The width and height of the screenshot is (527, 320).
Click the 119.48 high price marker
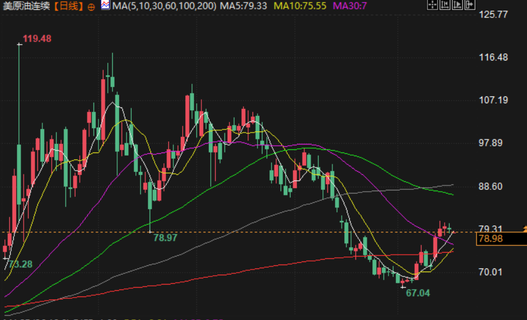click(37, 39)
